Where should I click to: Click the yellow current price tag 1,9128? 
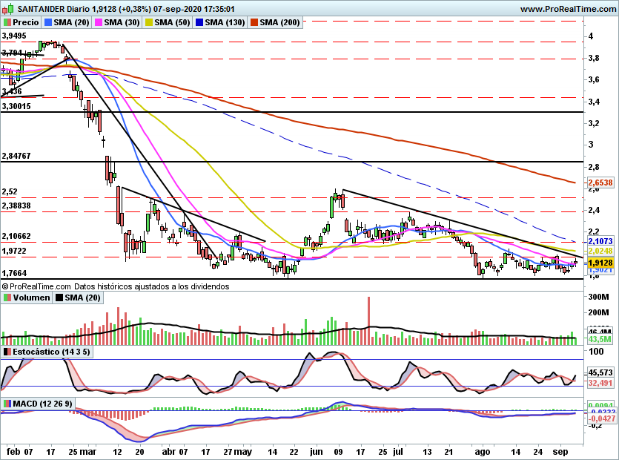[599, 263]
